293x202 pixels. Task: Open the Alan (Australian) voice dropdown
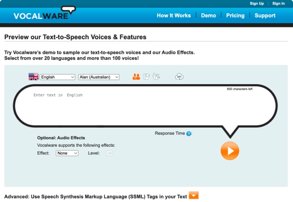coord(99,77)
